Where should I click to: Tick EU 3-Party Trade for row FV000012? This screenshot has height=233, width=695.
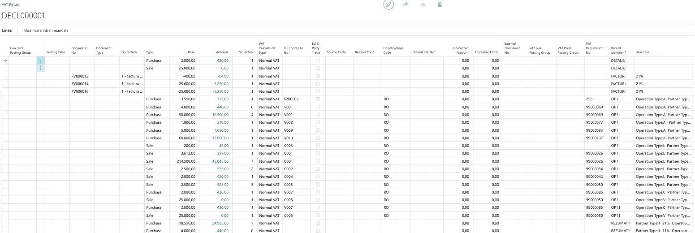(318, 76)
